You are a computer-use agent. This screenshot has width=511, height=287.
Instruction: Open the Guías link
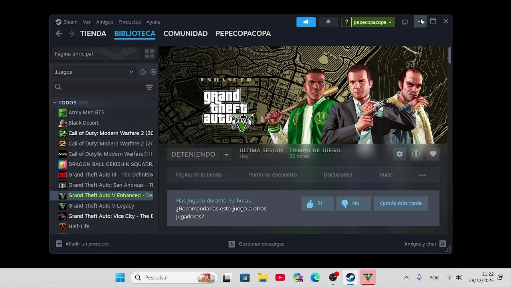[x=386, y=175]
